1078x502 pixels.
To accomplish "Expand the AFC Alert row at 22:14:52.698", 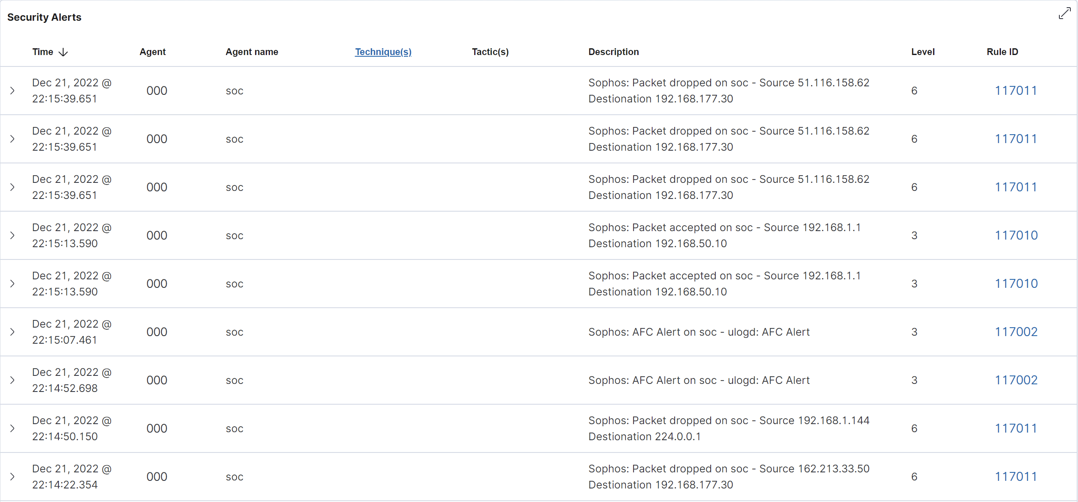I will pyautogui.click(x=12, y=380).
